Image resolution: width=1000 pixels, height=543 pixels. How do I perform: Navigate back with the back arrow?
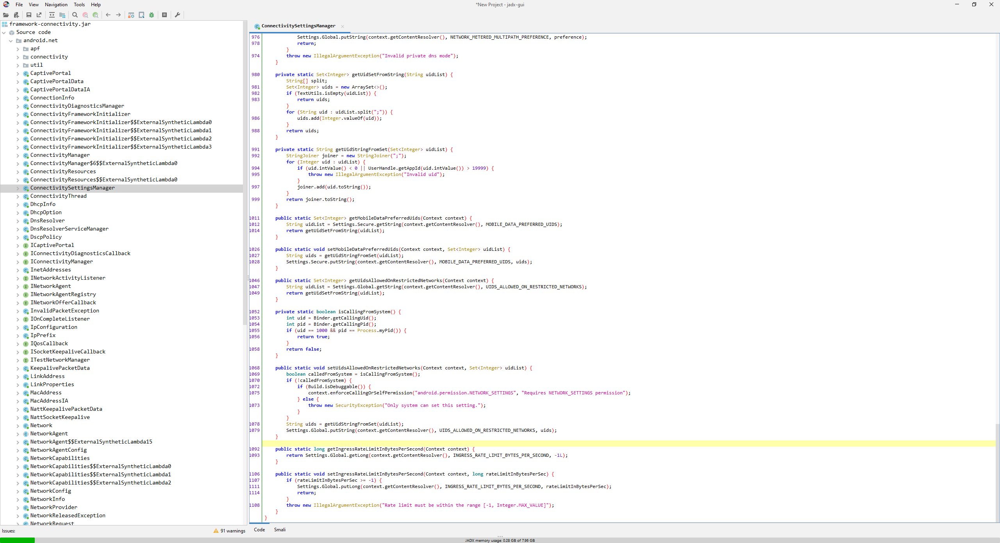108,15
